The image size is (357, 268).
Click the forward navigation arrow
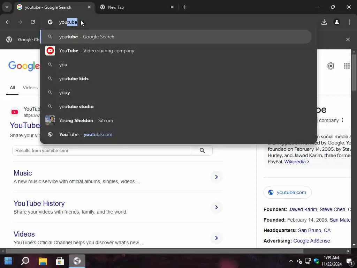tap(20, 22)
